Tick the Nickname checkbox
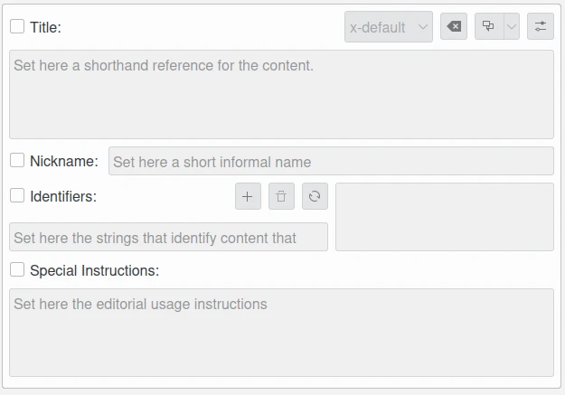Screen dimensions: 565x395 (x=17, y=160)
